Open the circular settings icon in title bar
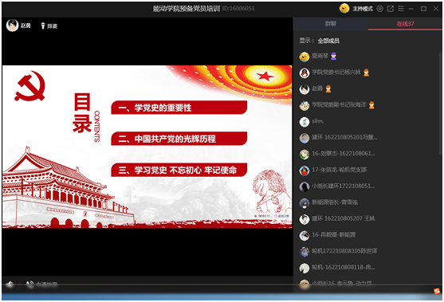 tap(379, 9)
